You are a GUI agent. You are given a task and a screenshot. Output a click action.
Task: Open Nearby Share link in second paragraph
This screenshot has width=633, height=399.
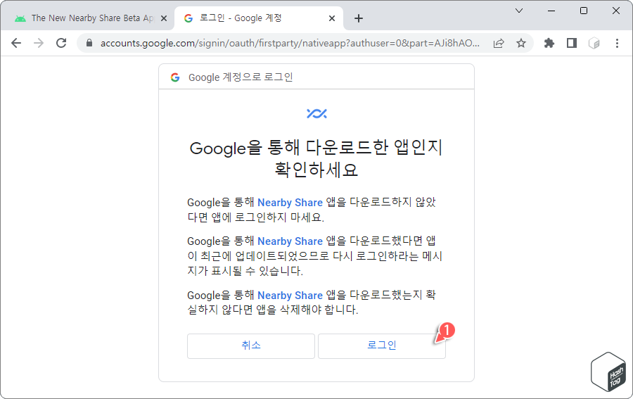point(290,241)
